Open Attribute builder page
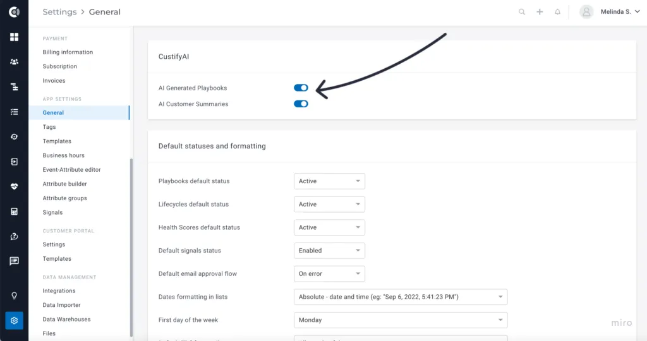Viewport: 647px width, 341px height. 65,184
